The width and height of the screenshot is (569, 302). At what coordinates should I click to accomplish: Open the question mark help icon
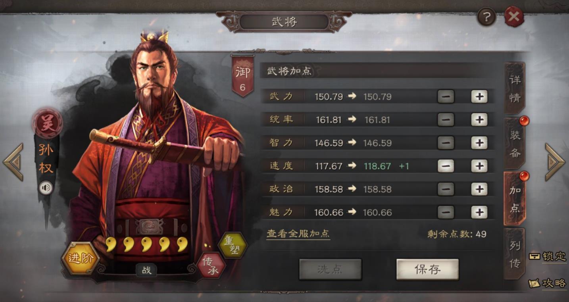pyautogui.click(x=486, y=17)
